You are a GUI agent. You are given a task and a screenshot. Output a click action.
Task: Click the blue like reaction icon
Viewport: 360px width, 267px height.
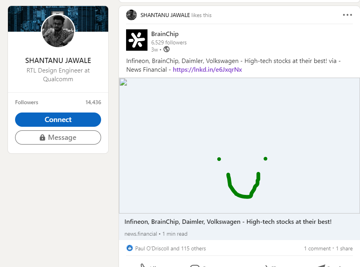click(x=130, y=248)
